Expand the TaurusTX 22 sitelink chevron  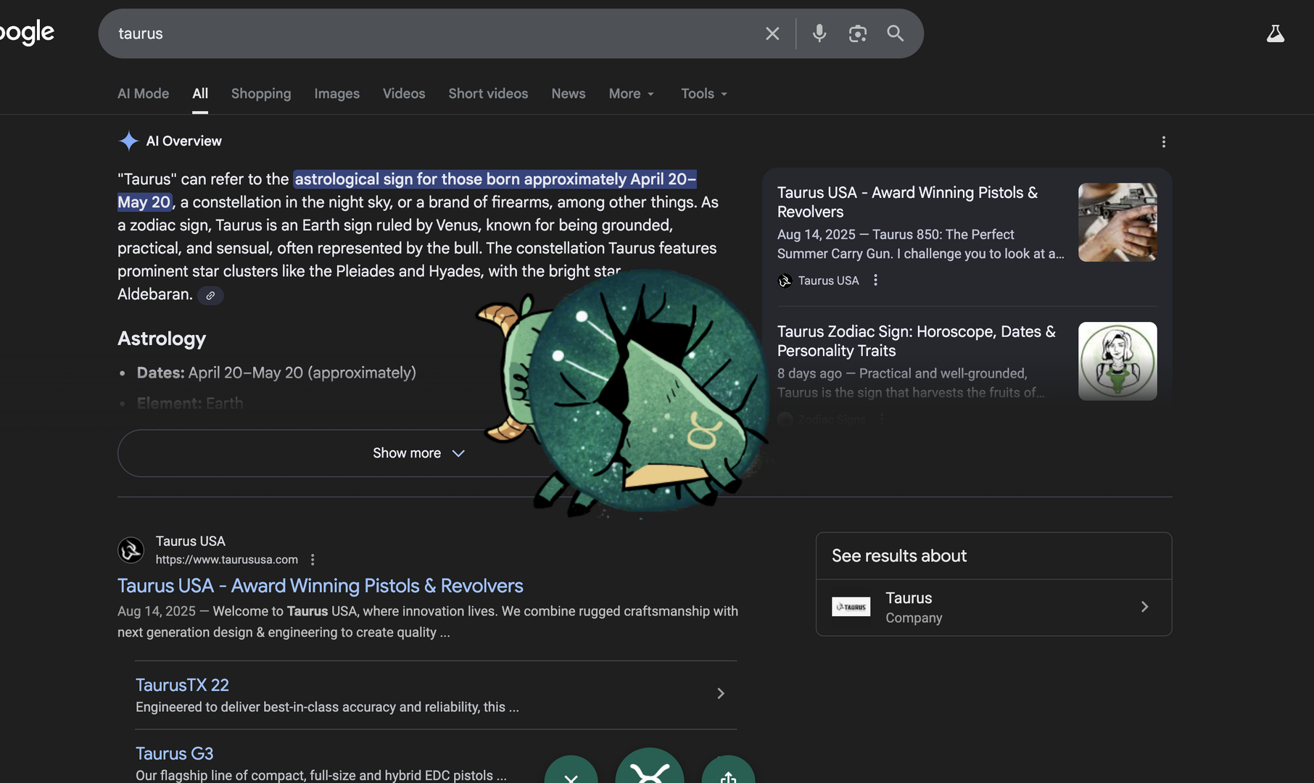point(720,694)
